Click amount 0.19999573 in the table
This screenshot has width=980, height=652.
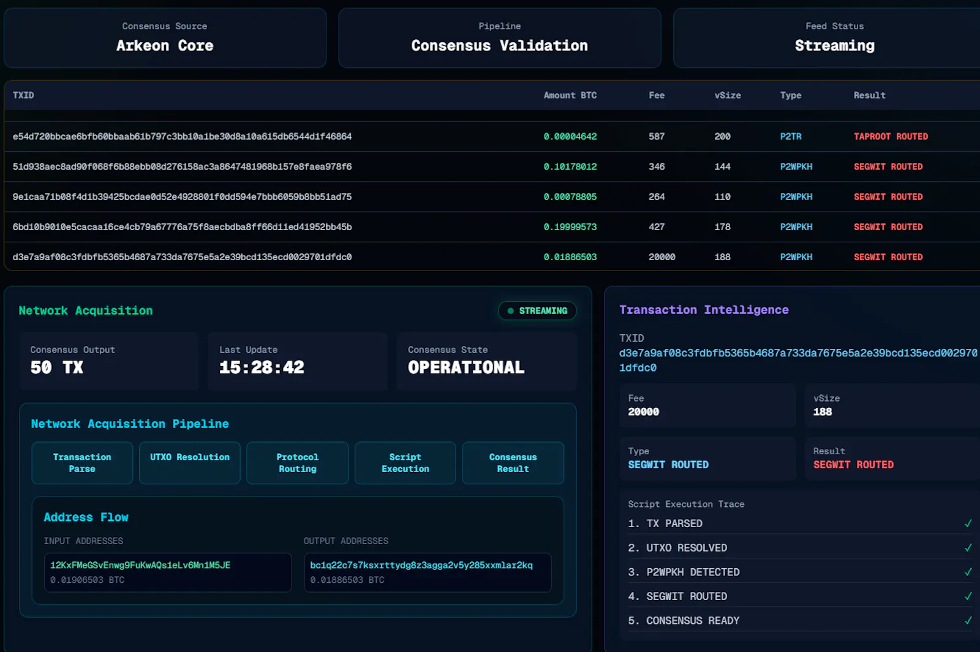pos(570,227)
